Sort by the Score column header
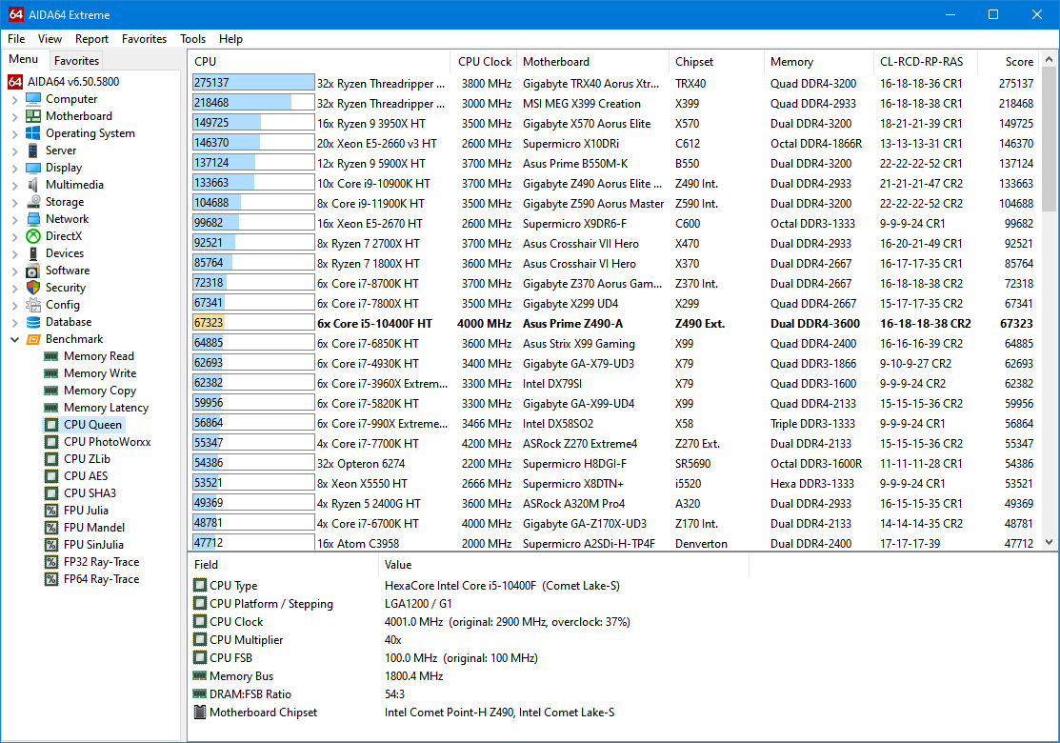This screenshot has height=743, width=1060. [1008, 62]
